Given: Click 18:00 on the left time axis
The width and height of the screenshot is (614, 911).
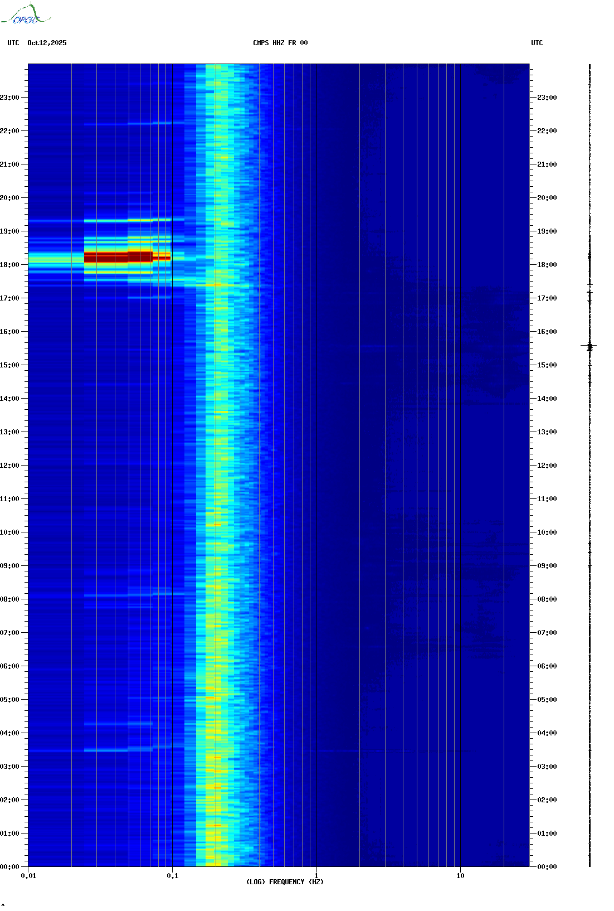Looking at the screenshot, I should pyautogui.click(x=9, y=265).
